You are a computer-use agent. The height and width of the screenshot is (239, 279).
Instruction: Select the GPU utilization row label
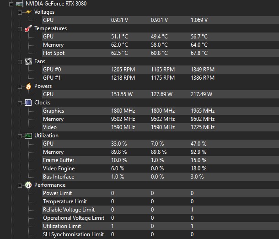click(48, 144)
